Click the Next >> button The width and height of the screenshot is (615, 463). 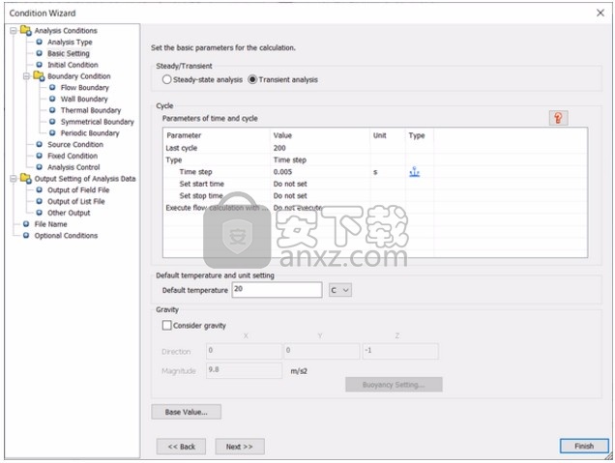[240, 447]
